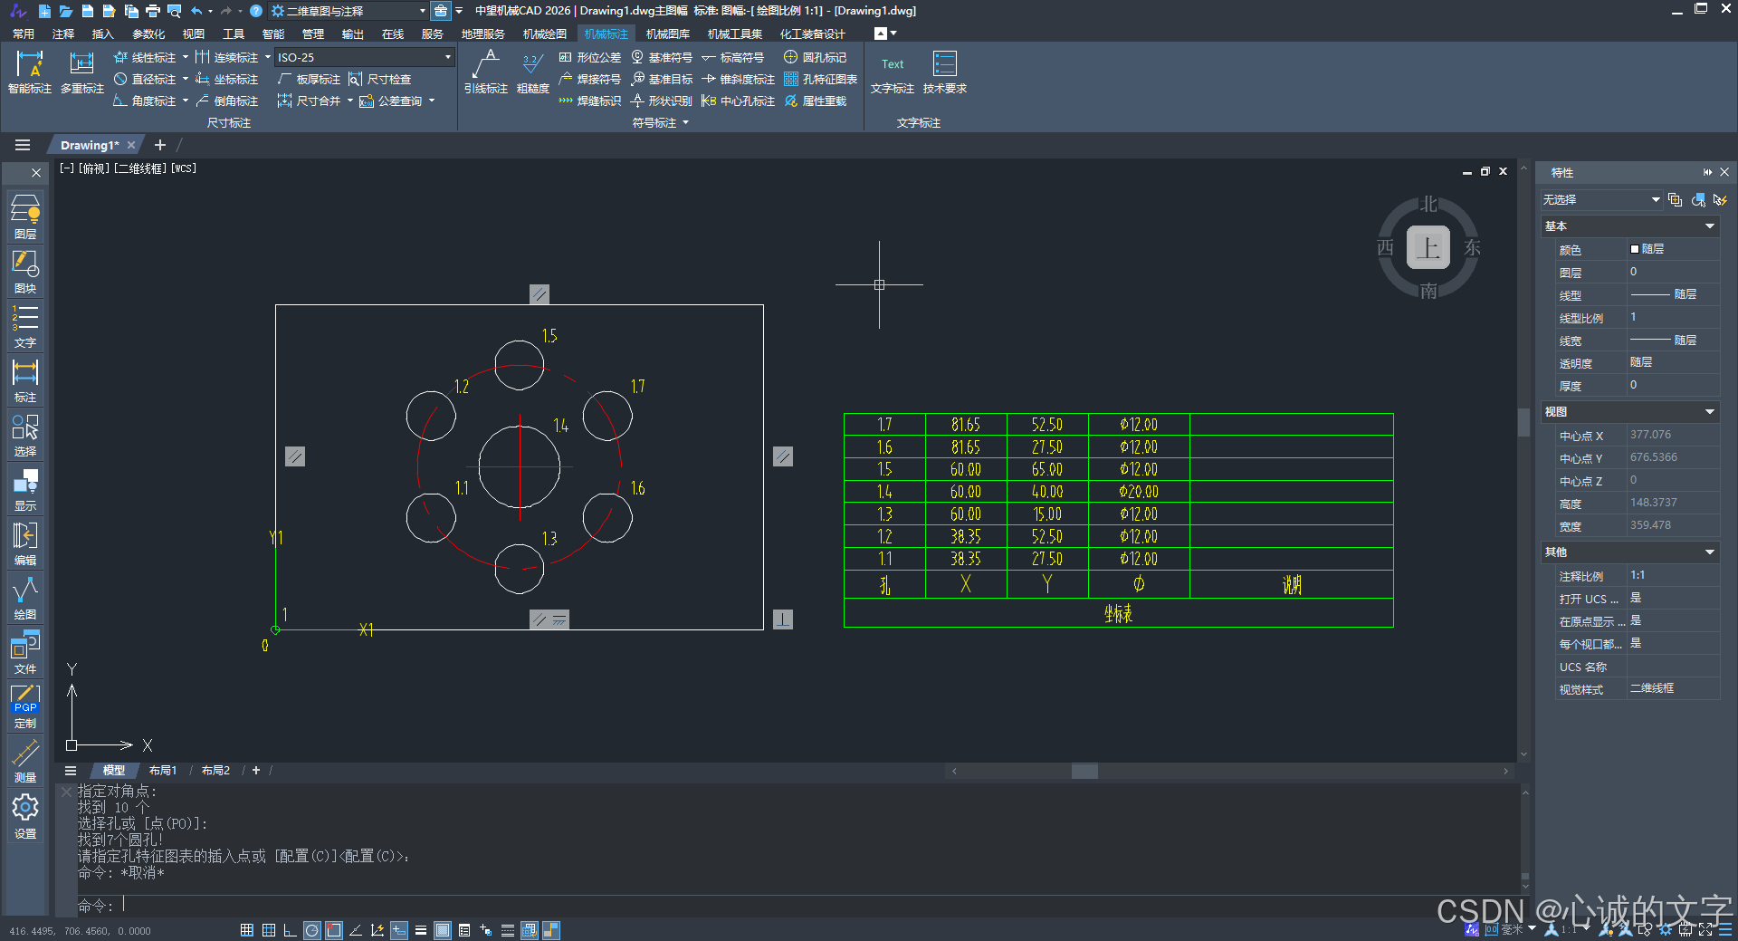This screenshot has width=1738, height=941.
Task: Switch to the 参数化 ribbon tab
Action: pyautogui.click(x=148, y=34)
